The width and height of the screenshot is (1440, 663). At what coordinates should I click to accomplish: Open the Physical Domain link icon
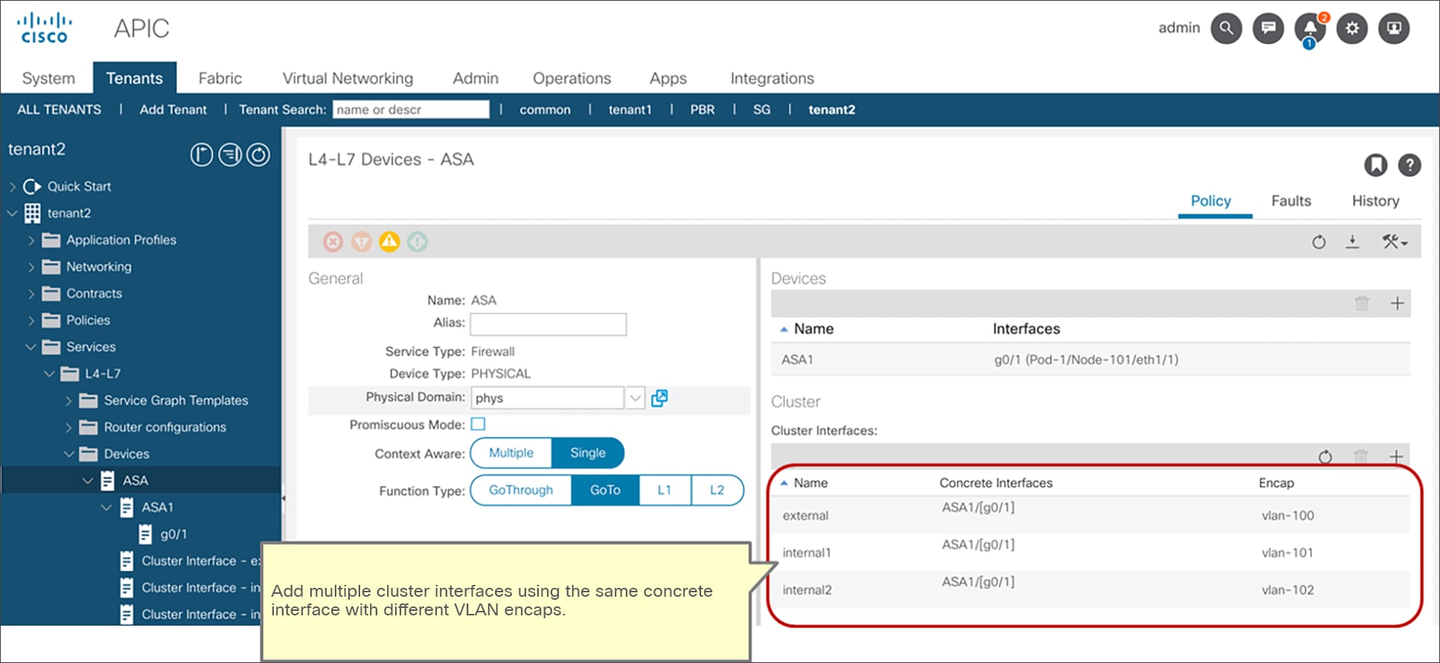click(659, 398)
